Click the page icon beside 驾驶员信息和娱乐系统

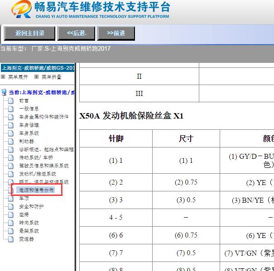click(11, 166)
